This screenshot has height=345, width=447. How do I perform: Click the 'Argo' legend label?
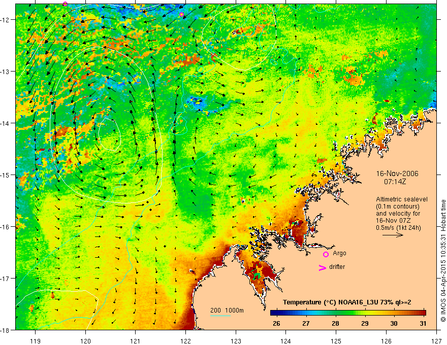click(339, 253)
